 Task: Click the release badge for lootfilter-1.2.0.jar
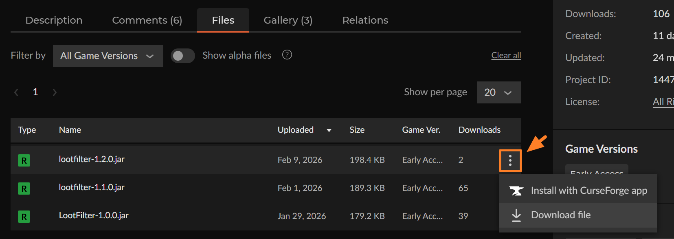[x=24, y=160]
